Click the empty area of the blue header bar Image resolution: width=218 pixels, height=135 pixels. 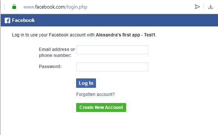(125, 20)
